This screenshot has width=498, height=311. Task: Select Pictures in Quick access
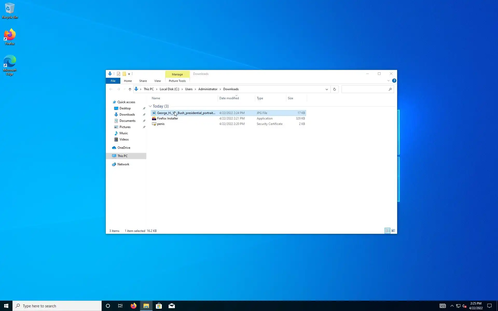[125, 127]
